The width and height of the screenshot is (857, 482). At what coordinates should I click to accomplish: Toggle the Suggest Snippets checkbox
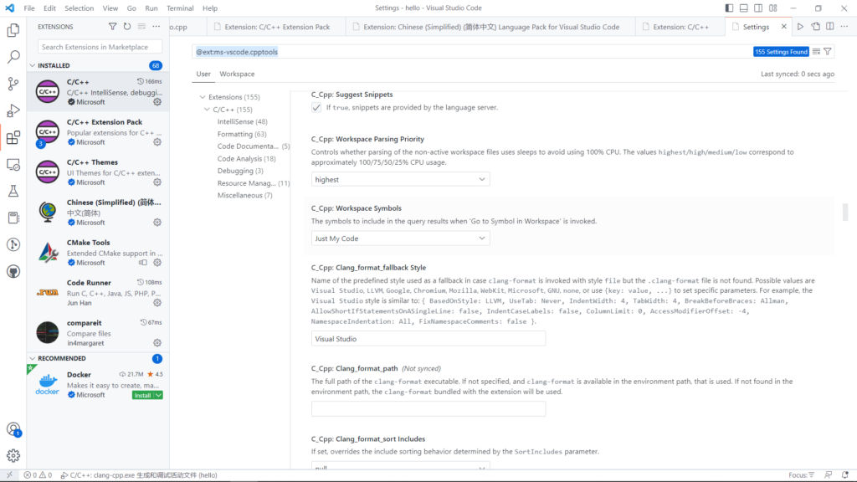316,108
